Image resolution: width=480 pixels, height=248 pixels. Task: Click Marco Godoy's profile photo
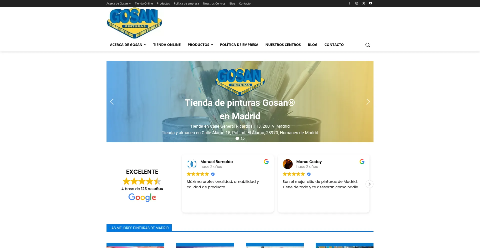tap(288, 164)
